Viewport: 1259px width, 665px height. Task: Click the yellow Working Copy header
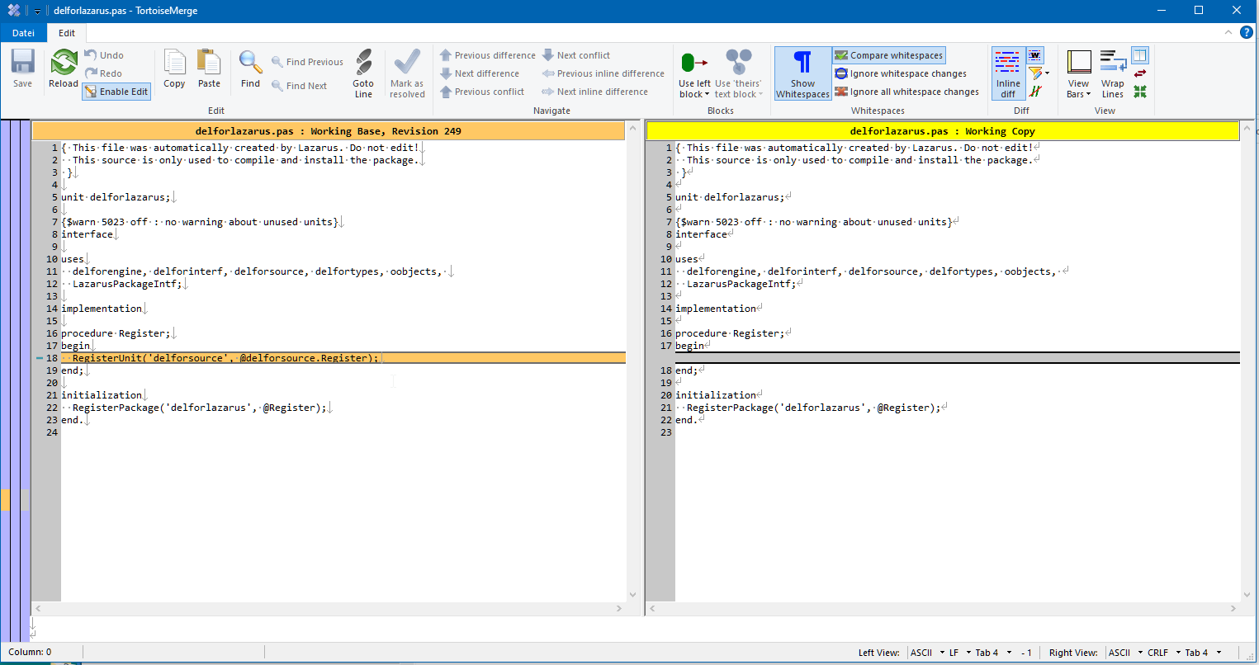pyautogui.click(x=942, y=131)
